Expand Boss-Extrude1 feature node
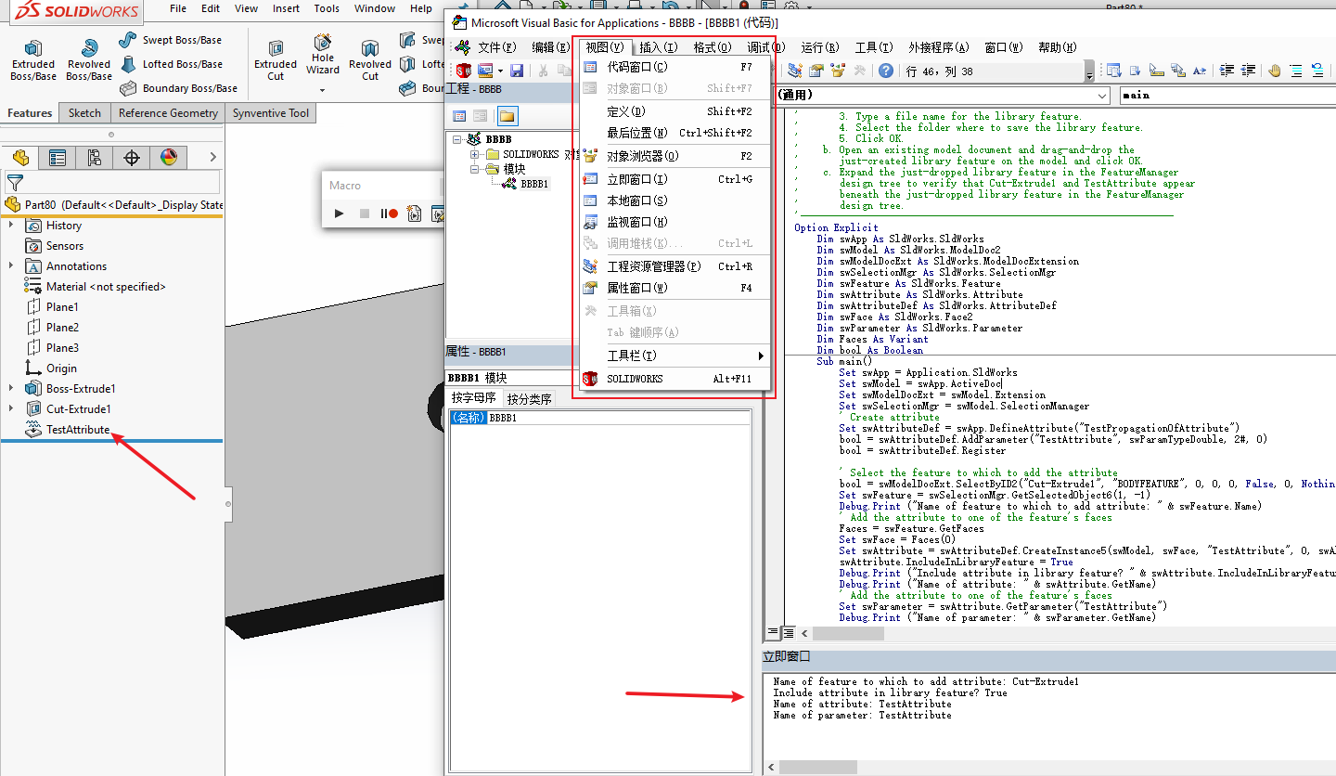 tap(11, 389)
